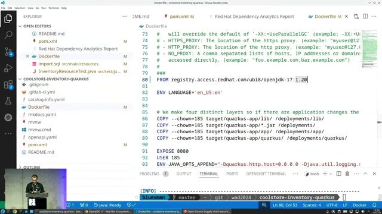Kill the terminal with trash icon

[x=347, y=174]
